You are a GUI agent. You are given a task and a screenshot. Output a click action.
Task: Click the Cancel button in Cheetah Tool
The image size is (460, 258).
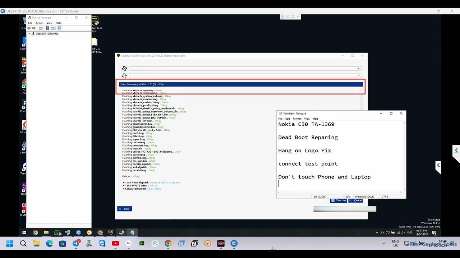coord(356,200)
